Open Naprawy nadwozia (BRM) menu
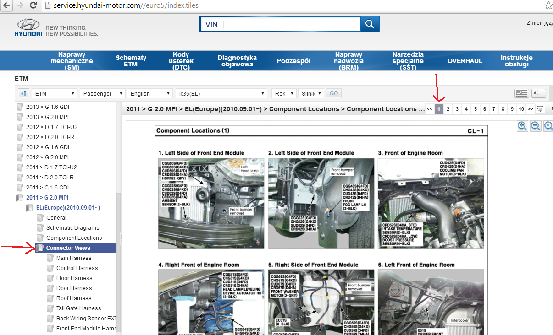Image resolution: width=553 pixels, height=335 pixels. (348, 61)
